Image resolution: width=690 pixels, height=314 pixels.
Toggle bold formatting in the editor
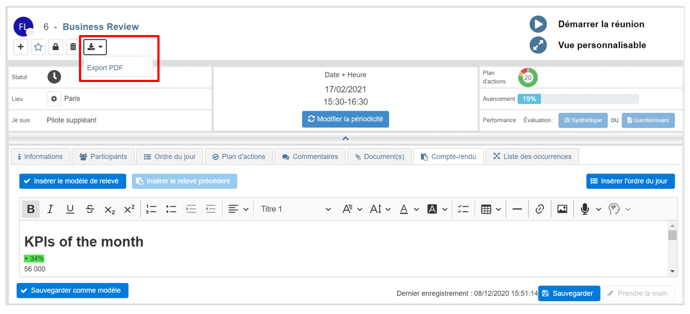pyautogui.click(x=31, y=209)
